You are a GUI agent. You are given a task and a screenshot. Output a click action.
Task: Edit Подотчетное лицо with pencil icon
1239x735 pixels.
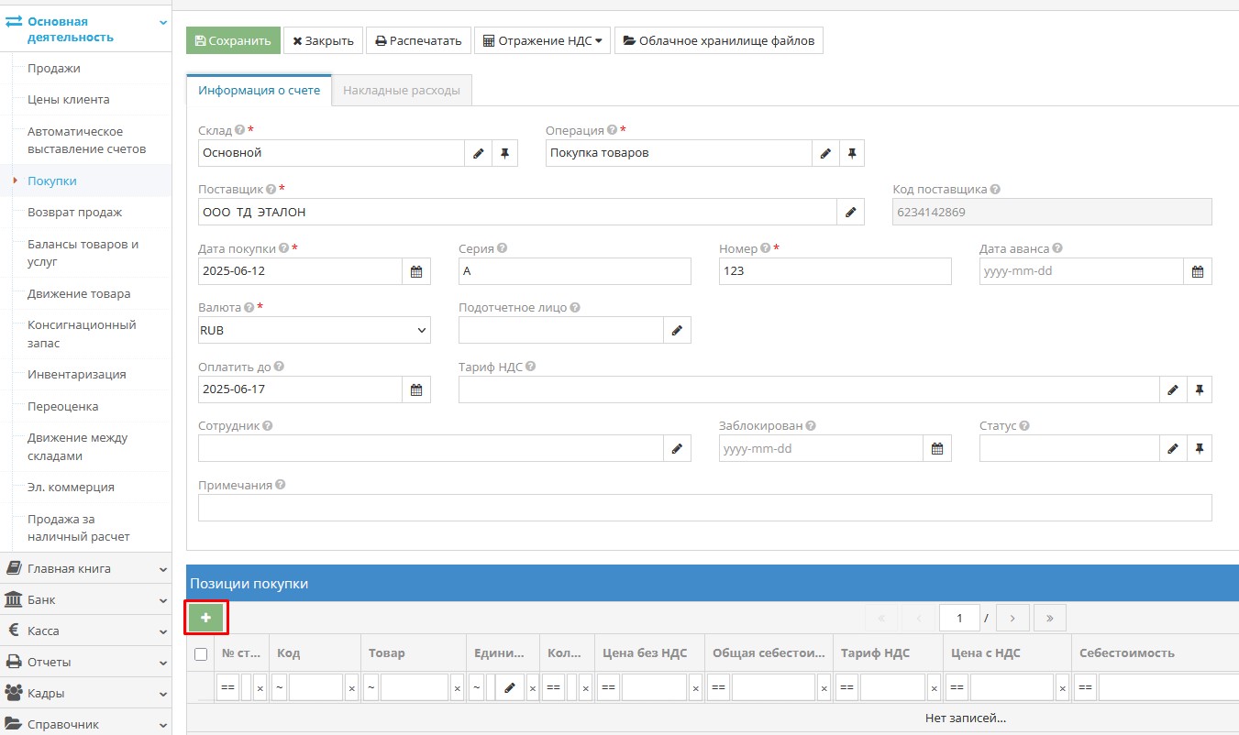point(677,330)
